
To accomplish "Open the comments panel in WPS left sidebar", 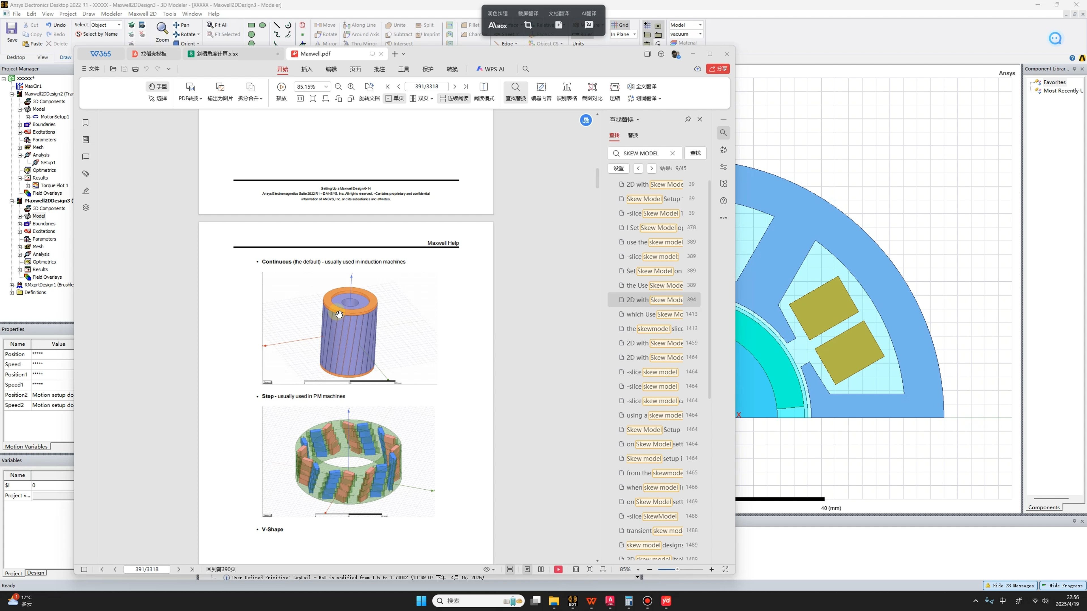I will click(x=86, y=156).
